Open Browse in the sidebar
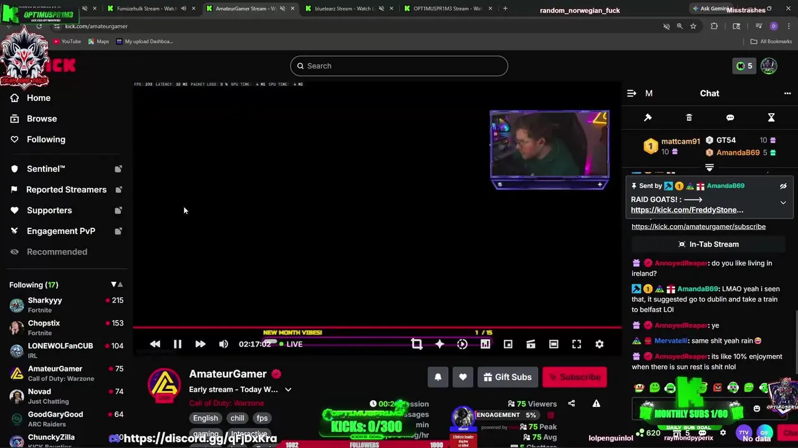 (42, 118)
